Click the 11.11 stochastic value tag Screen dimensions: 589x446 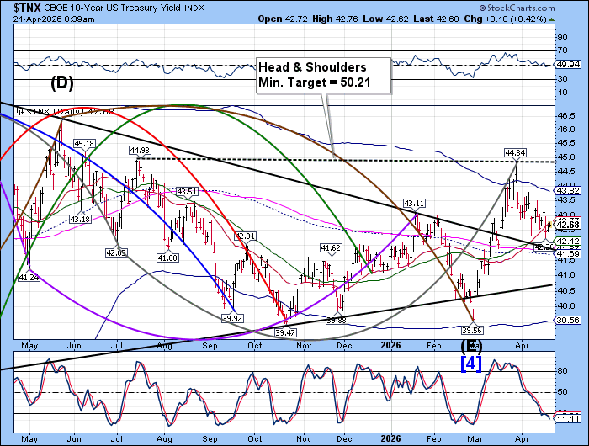pos(570,418)
